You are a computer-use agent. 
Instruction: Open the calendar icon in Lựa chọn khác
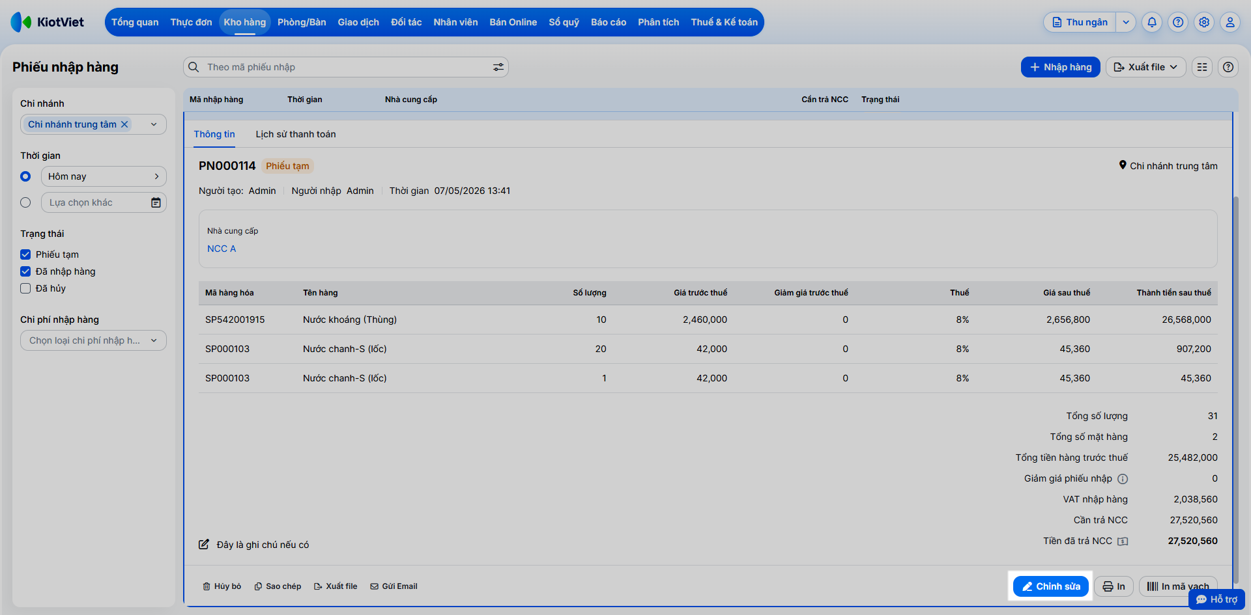[x=156, y=202]
